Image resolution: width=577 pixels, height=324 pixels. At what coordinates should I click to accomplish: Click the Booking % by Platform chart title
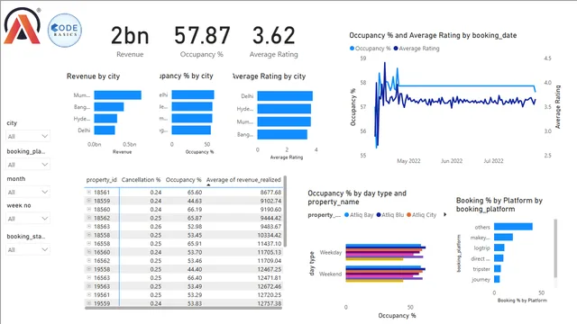[499, 204]
